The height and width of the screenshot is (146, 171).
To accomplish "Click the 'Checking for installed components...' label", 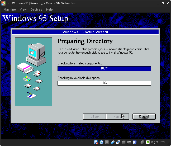I will point(80,63).
